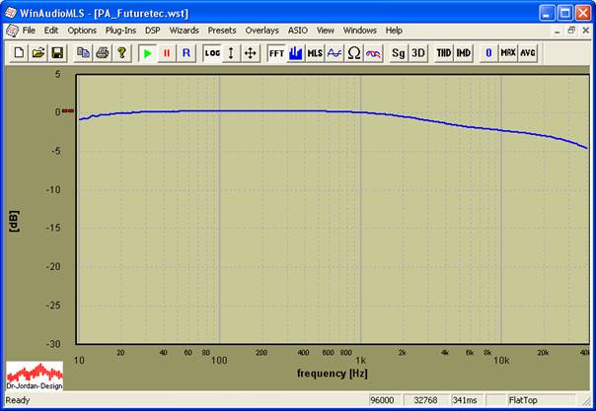
Task: Click the blue R toolbar button
Action: 186,53
